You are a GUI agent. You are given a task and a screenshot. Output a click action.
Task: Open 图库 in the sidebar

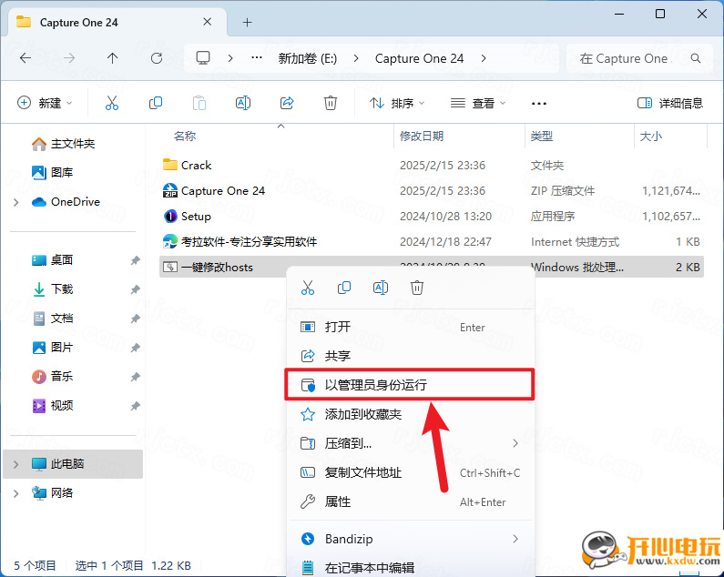coord(52,173)
